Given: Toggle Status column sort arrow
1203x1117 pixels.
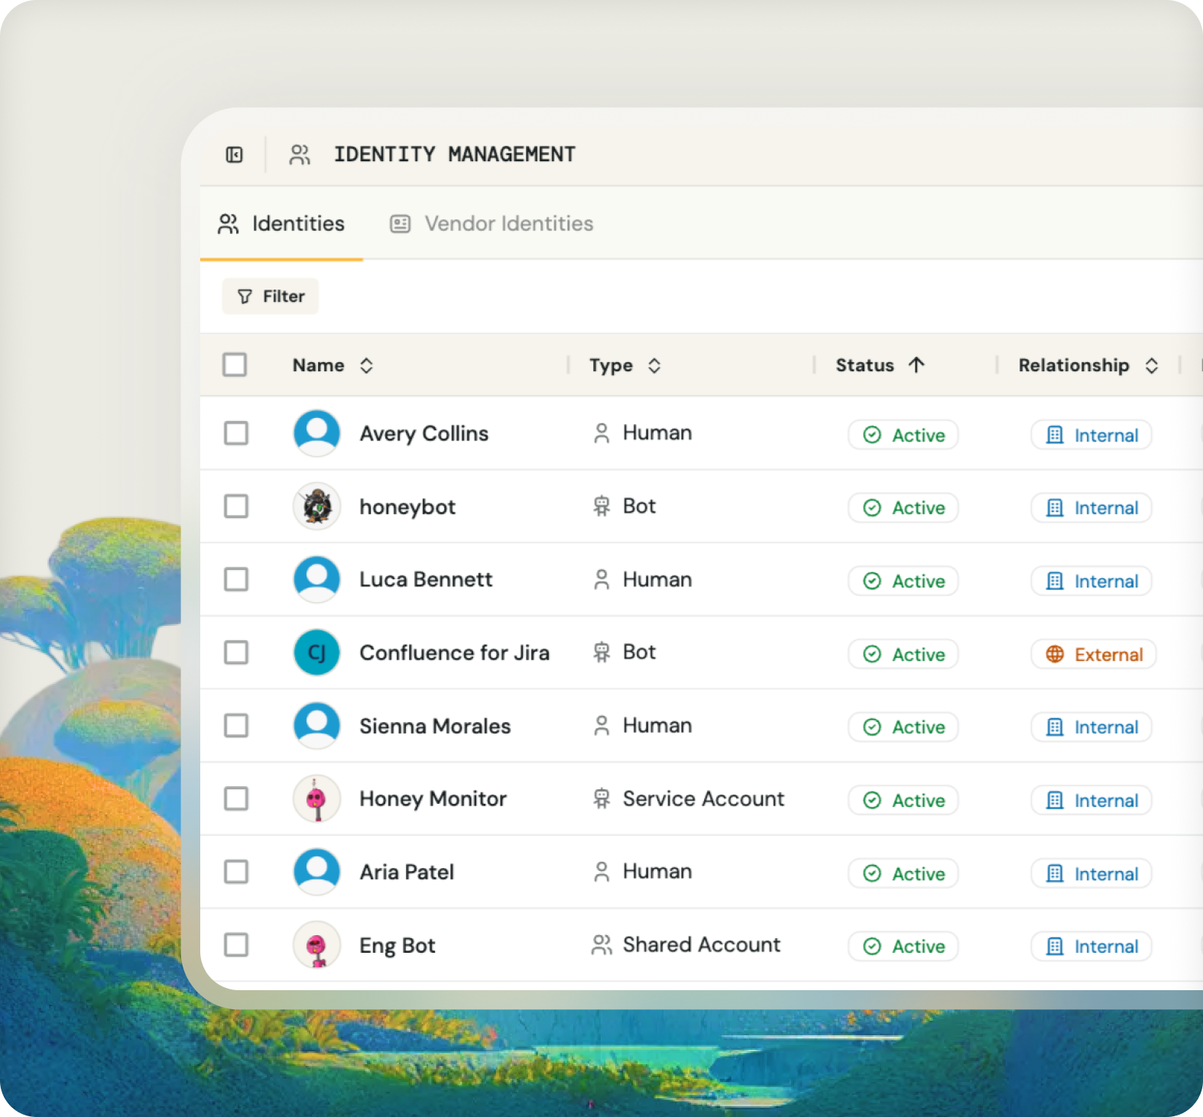Looking at the screenshot, I should click(x=916, y=365).
